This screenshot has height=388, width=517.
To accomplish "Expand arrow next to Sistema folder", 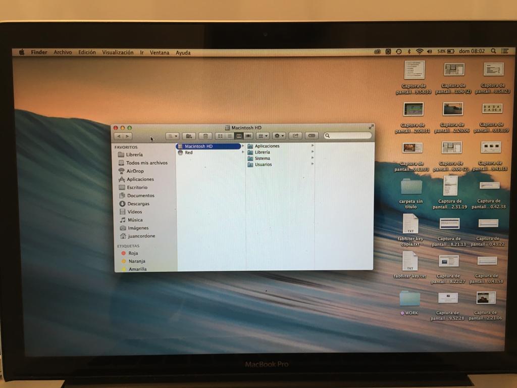I will point(313,158).
